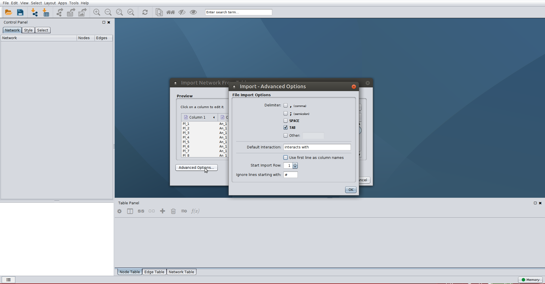
Task: Click the Edges column header
Action: point(103,38)
